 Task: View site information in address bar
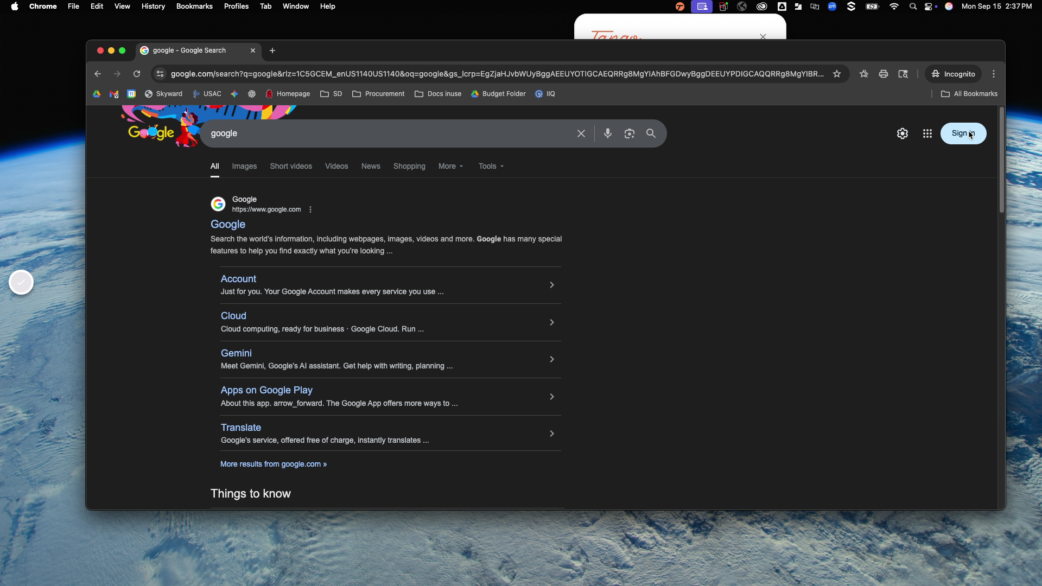point(160,74)
